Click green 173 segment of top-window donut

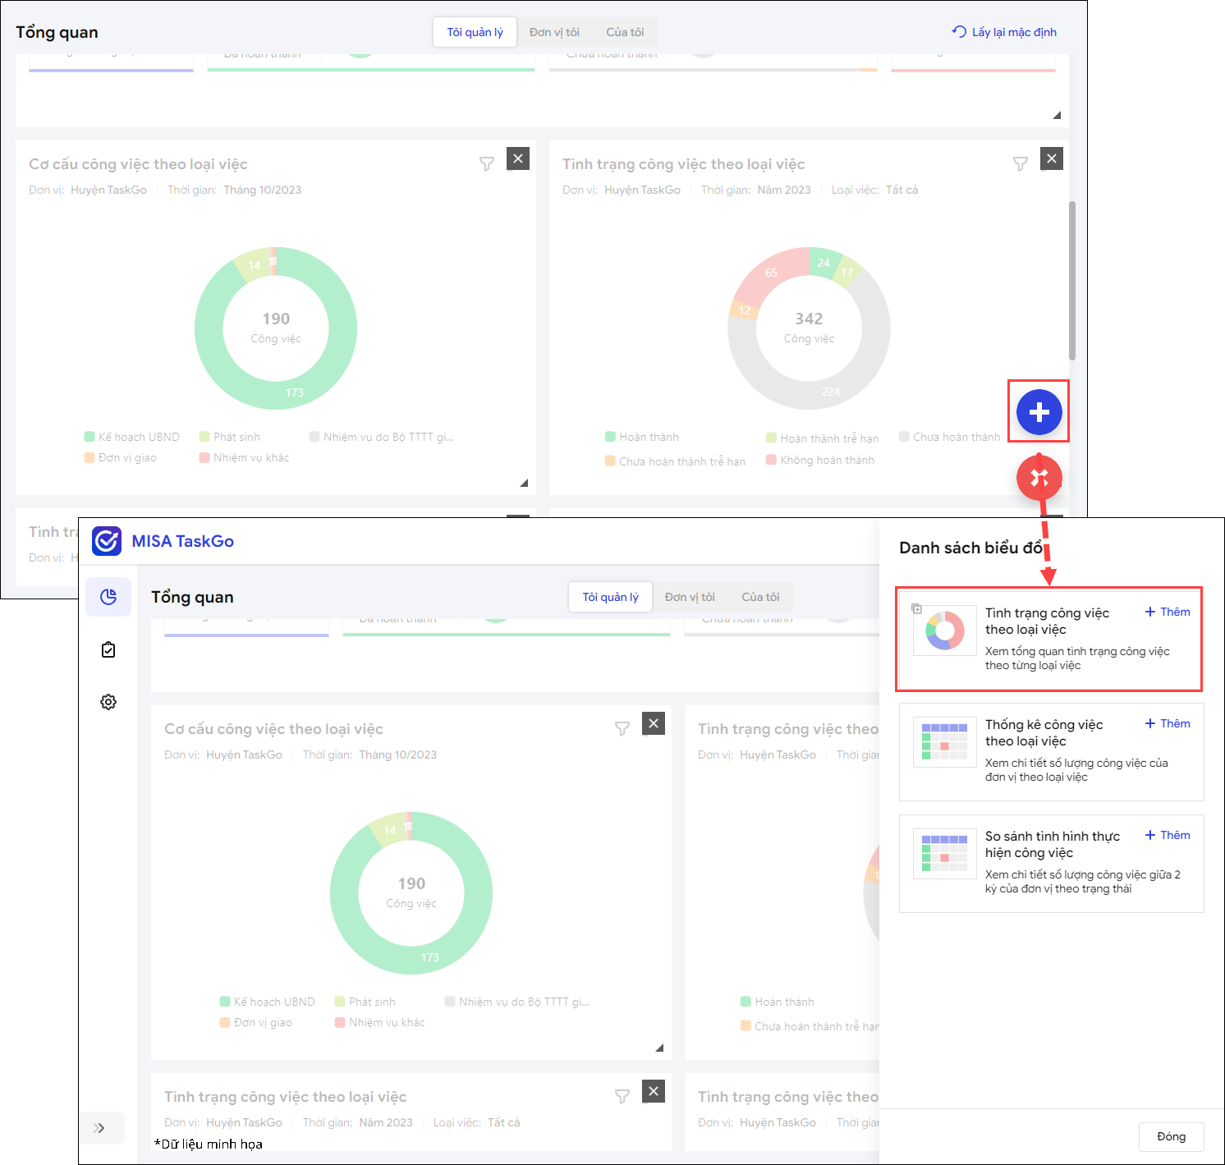294,392
